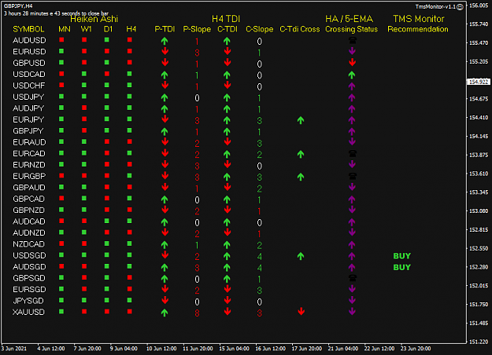Click the 10 Jun 12:00 time axis label
The width and height of the screenshot is (492, 355).
[161, 349]
